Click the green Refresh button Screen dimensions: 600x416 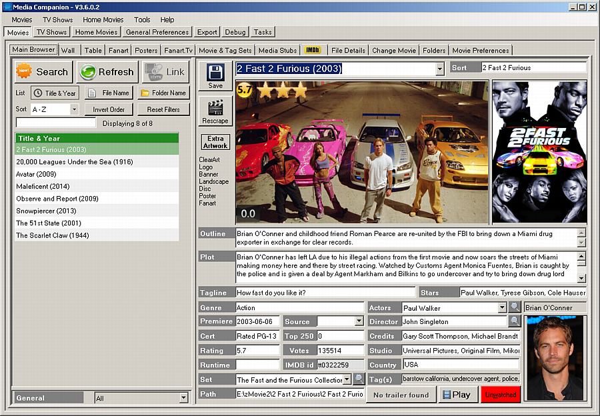point(107,71)
